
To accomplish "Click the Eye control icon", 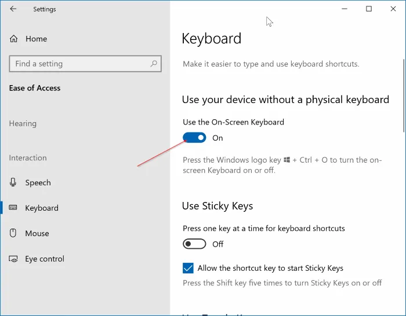I will pos(13,259).
